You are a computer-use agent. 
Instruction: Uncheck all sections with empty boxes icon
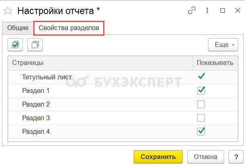pyautogui.click(x=35, y=45)
